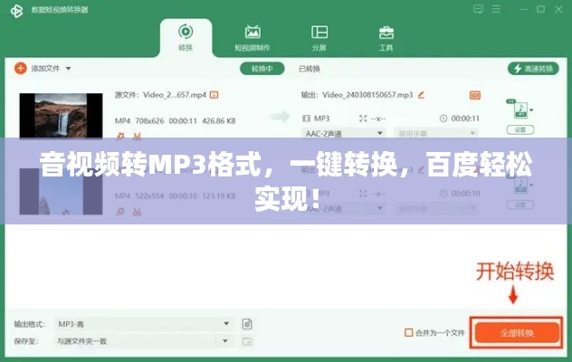This screenshot has height=362, width=572.
Task: Open the output format settings icon beside MP3-高
Action: pos(247,324)
